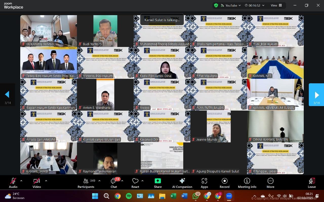The image size is (324, 202).
Task: Click the encryption shield icon
Action: coord(216,5)
